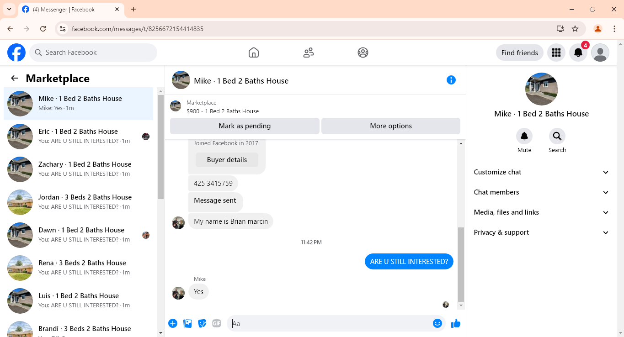The image size is (624, 337).
Task: Expand the Privacy & support section
Action: (542, 232)
